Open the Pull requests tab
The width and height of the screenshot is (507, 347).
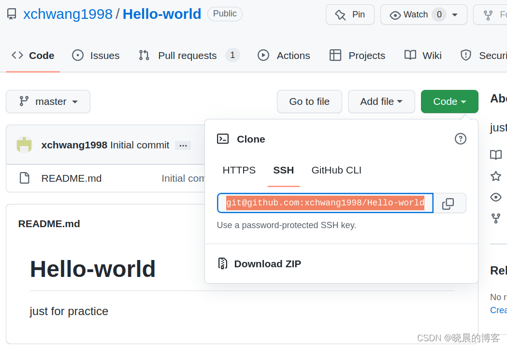(x=189, y=56)
